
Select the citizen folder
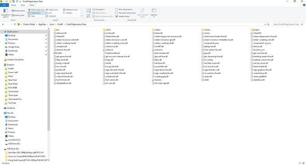click(x=156, y=30)
